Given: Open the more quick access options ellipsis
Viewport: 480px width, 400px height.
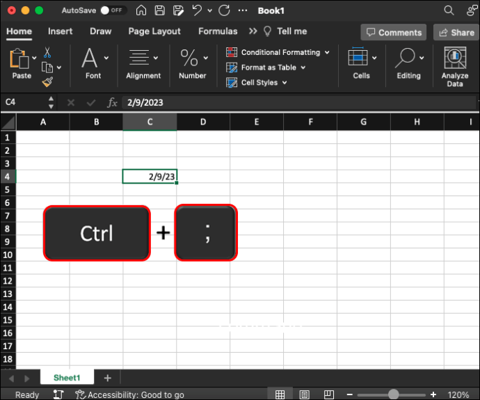Looking at the screenshot, I should pos(243,10).
